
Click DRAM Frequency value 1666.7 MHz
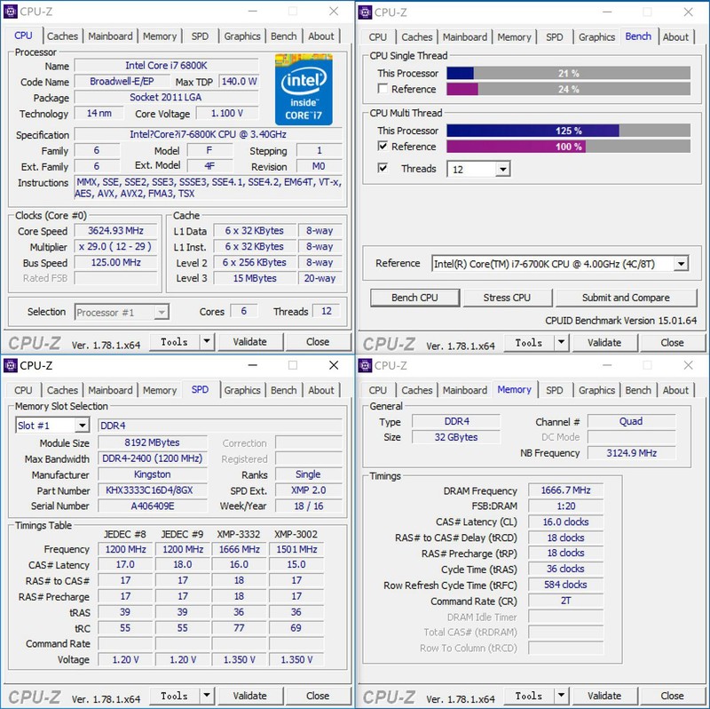click(565, 490)
